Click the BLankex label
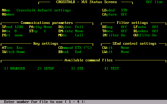 pos(141,31)
